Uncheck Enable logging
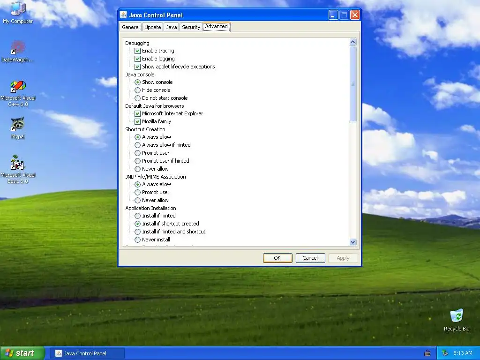Viewport: 480px width, 360px height. [138, 59]
